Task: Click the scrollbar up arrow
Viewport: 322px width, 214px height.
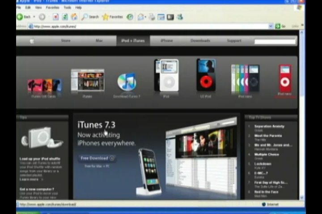Action: click(x=302, y=33)
